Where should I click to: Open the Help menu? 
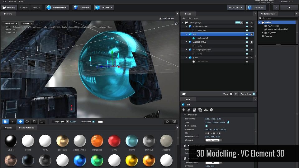21,2
